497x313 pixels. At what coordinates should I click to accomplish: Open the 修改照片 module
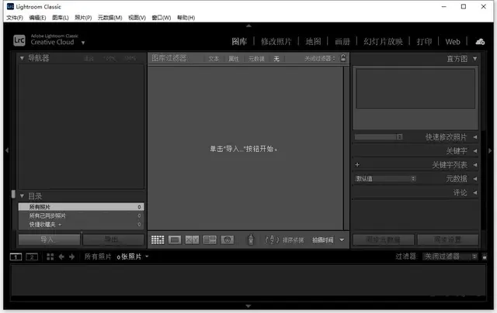[278, 41]
